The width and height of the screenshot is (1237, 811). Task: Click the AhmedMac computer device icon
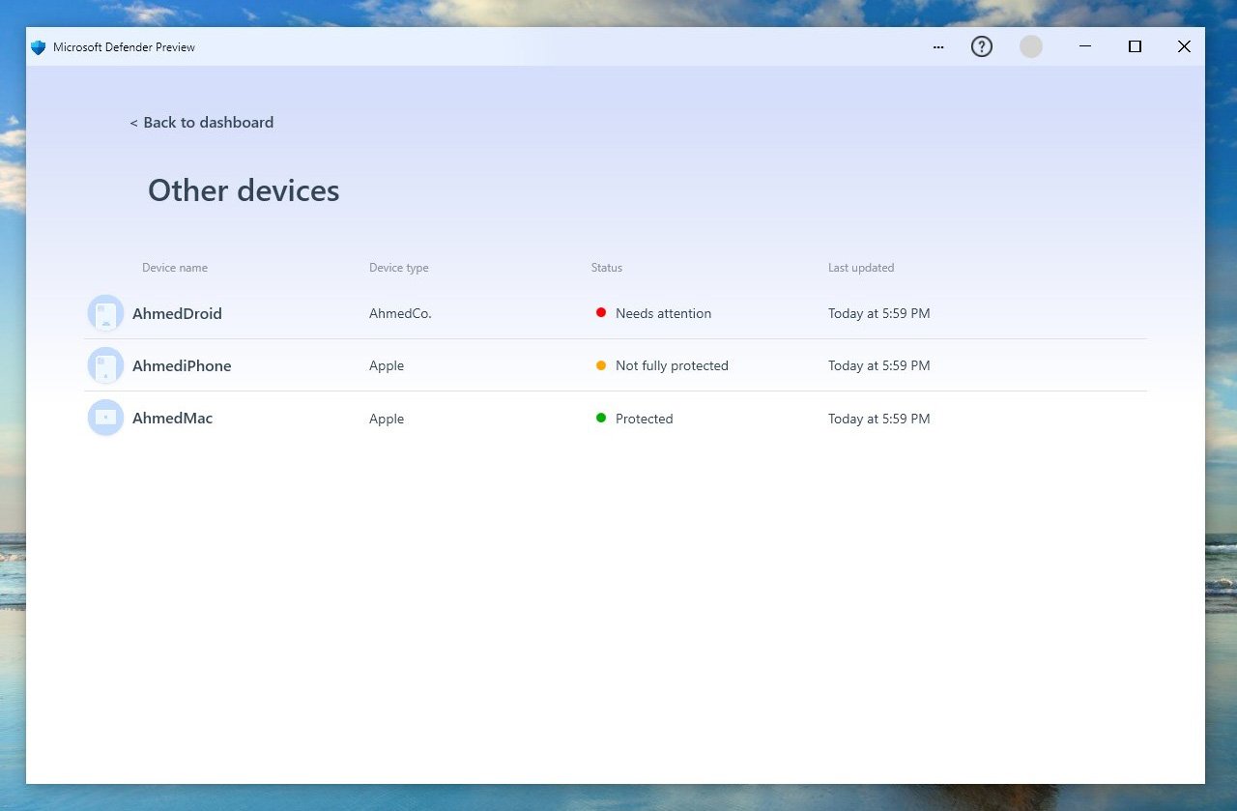point(105,418)
